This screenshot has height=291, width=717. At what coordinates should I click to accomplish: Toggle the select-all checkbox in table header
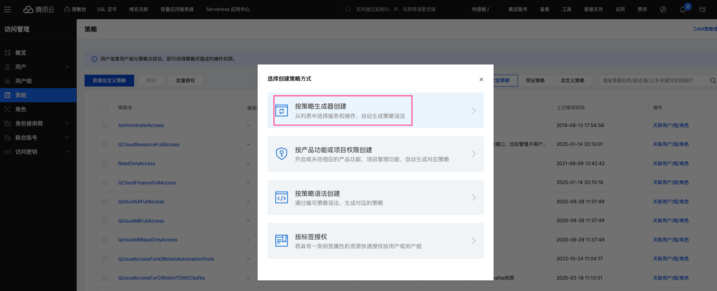(x=105, y=108)
